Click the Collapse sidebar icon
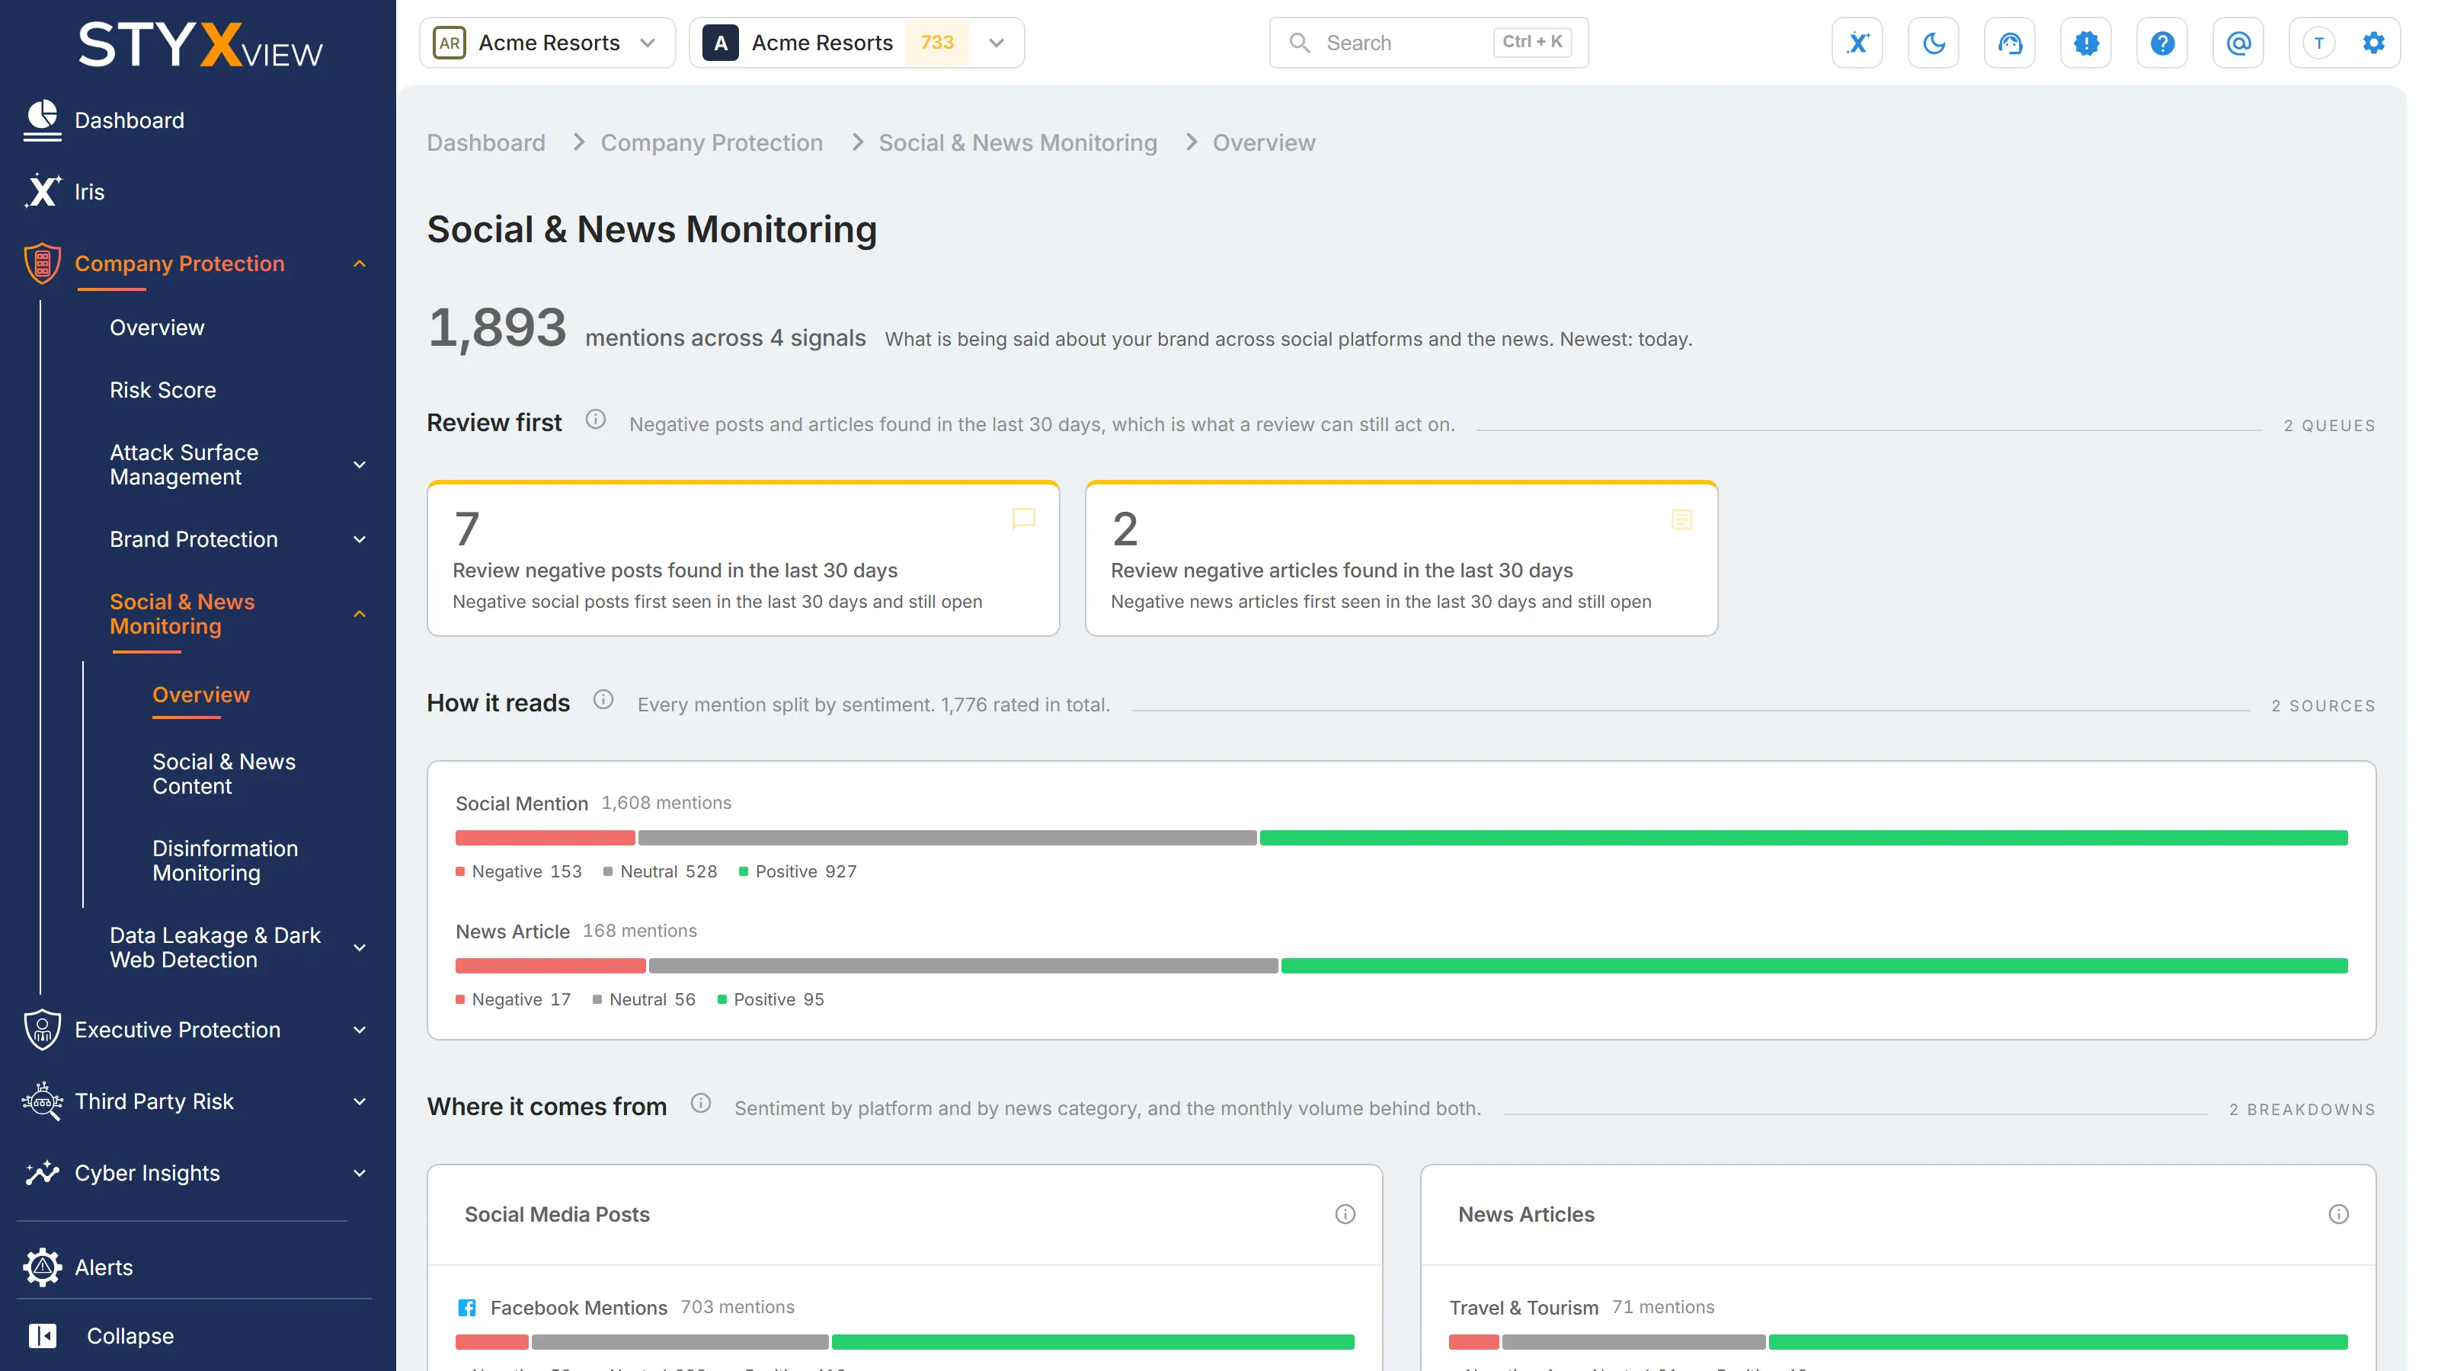The width and height of the screenshot is (2438, 1371). tap(43, 1335)
